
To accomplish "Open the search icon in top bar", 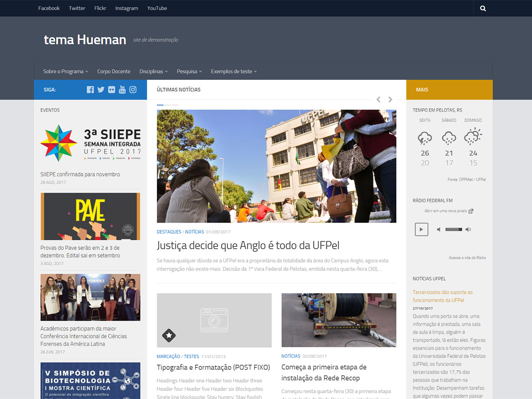I will click(483, 8).
